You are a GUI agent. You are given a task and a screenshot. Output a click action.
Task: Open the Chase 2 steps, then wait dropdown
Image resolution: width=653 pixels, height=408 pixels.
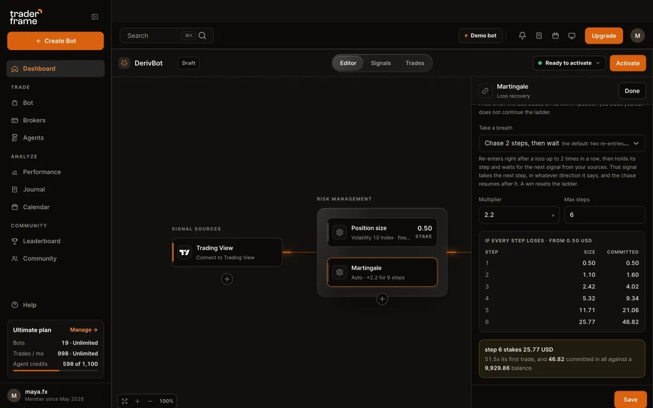pos(562,143)
